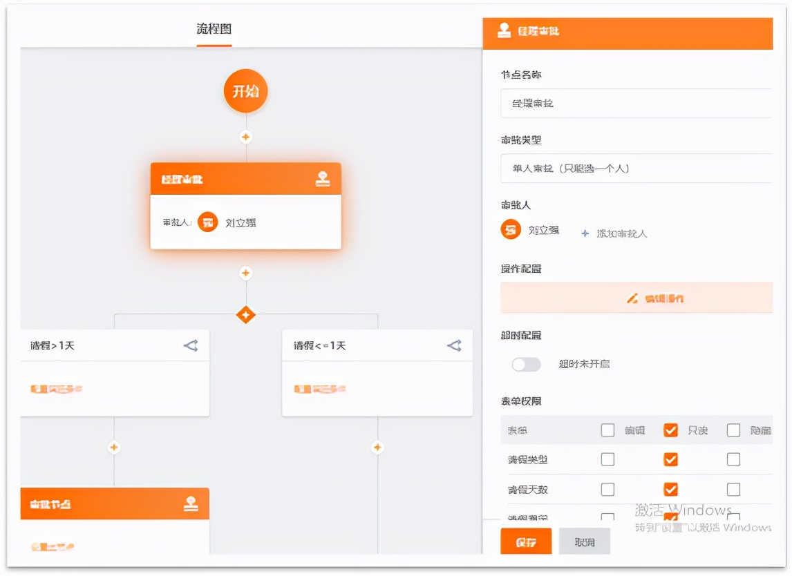This screenshot has width=792, height=576.
Task: Add a node below the 经理审批 card
Action: tap(246, 273)
